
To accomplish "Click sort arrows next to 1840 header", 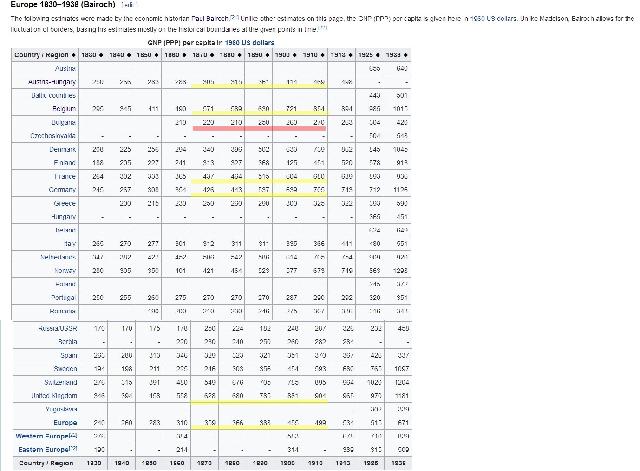I will click(x=129, y=55).
